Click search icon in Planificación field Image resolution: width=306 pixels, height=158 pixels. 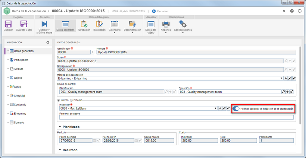point(166,92)
